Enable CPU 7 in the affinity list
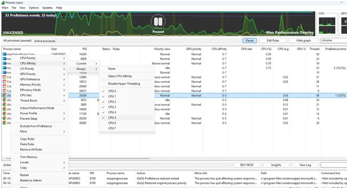The image size is (347, 188). pyautogui.click(x=127, y=128)
